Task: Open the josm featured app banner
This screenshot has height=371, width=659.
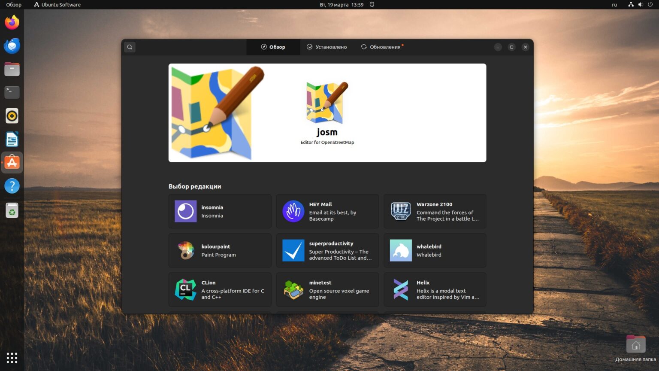Action: pyautogui.click(x=327, y=113)
